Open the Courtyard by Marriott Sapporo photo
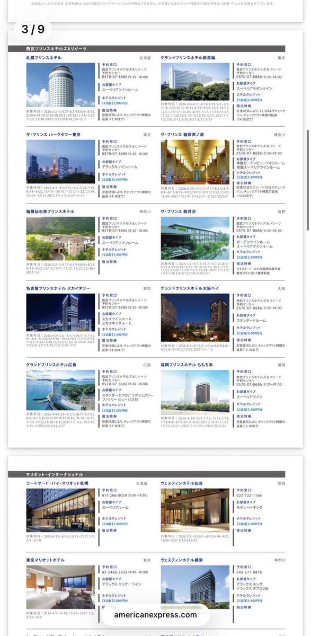The image size is (311, 636). click(61, 510)
